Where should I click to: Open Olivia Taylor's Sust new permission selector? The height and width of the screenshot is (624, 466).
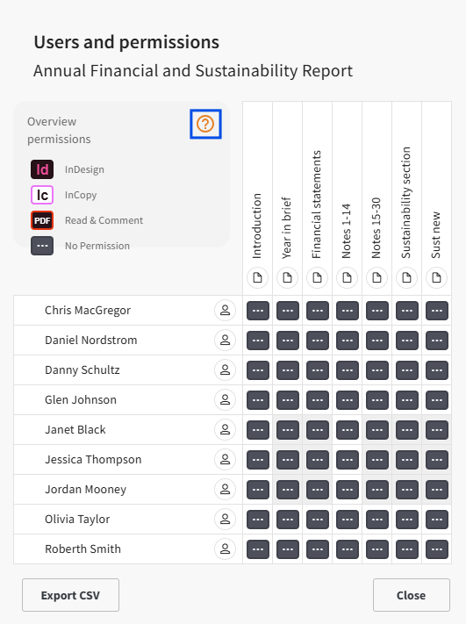437,520
